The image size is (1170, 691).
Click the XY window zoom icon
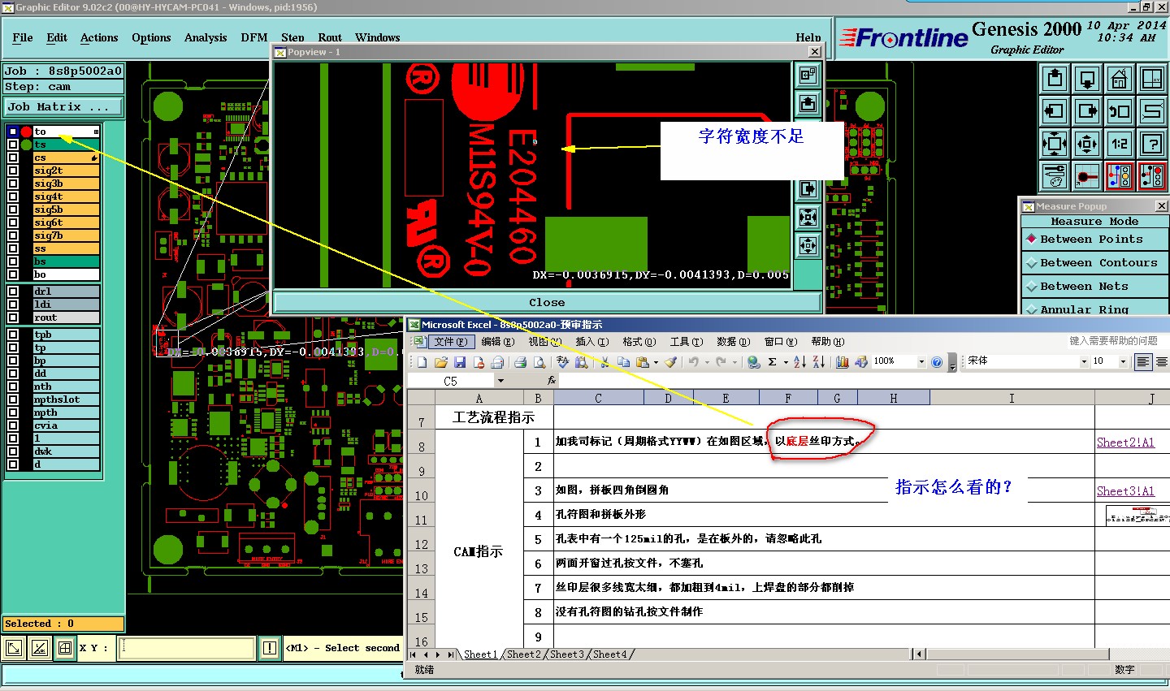[1152, 80]
